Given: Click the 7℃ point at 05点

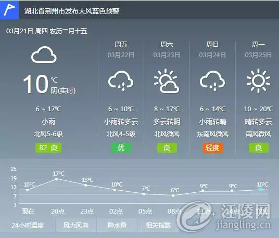Looking at the screenshot, I should click(x=144, y=194).
